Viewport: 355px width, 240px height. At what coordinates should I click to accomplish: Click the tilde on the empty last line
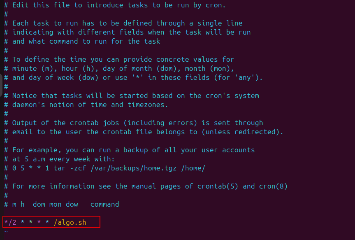(6, 231)
